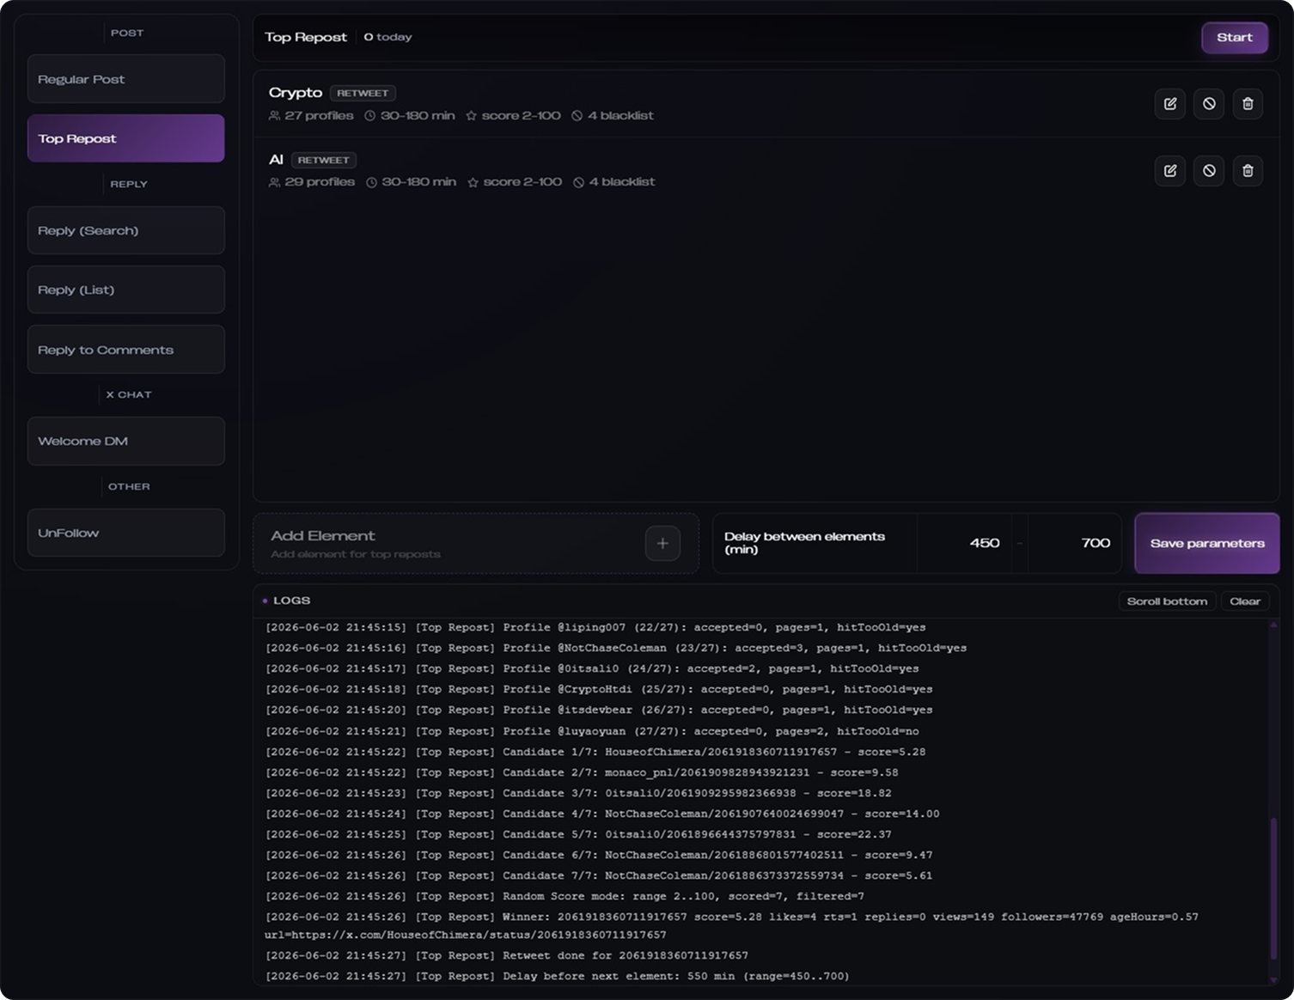This screenshot has height=1000, width=1294.
Task: Click log line 'Retweet done for 2061918360711917657'
Action: (507, 955)
